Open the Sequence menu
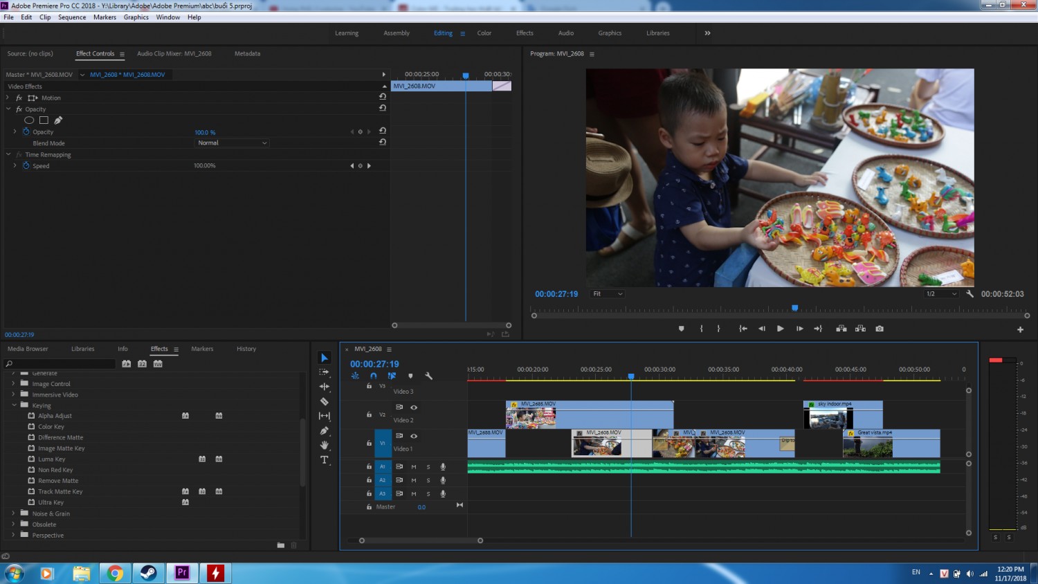1038x584 pixels. (x=72, y=17)
